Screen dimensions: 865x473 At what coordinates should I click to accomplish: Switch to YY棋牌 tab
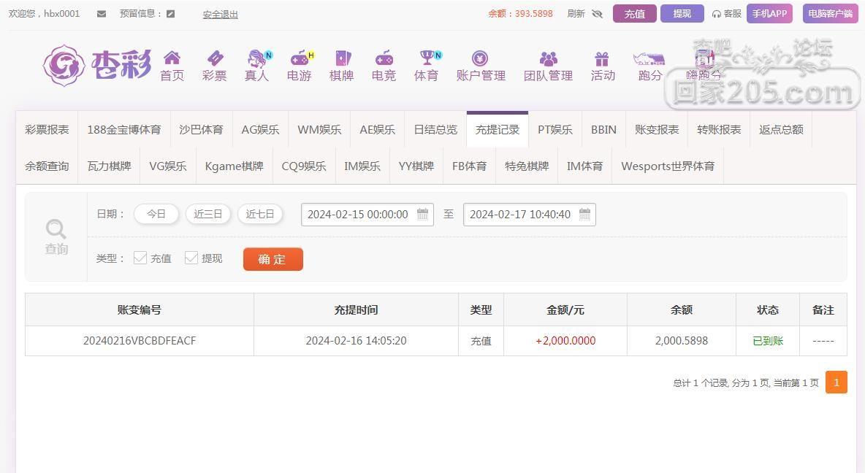(416, 166)
